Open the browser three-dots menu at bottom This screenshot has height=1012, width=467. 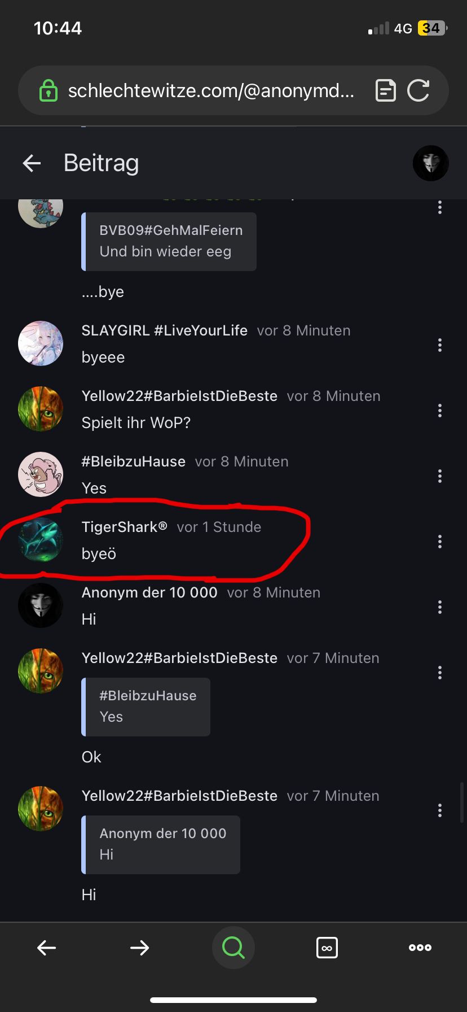pos(420,947)
